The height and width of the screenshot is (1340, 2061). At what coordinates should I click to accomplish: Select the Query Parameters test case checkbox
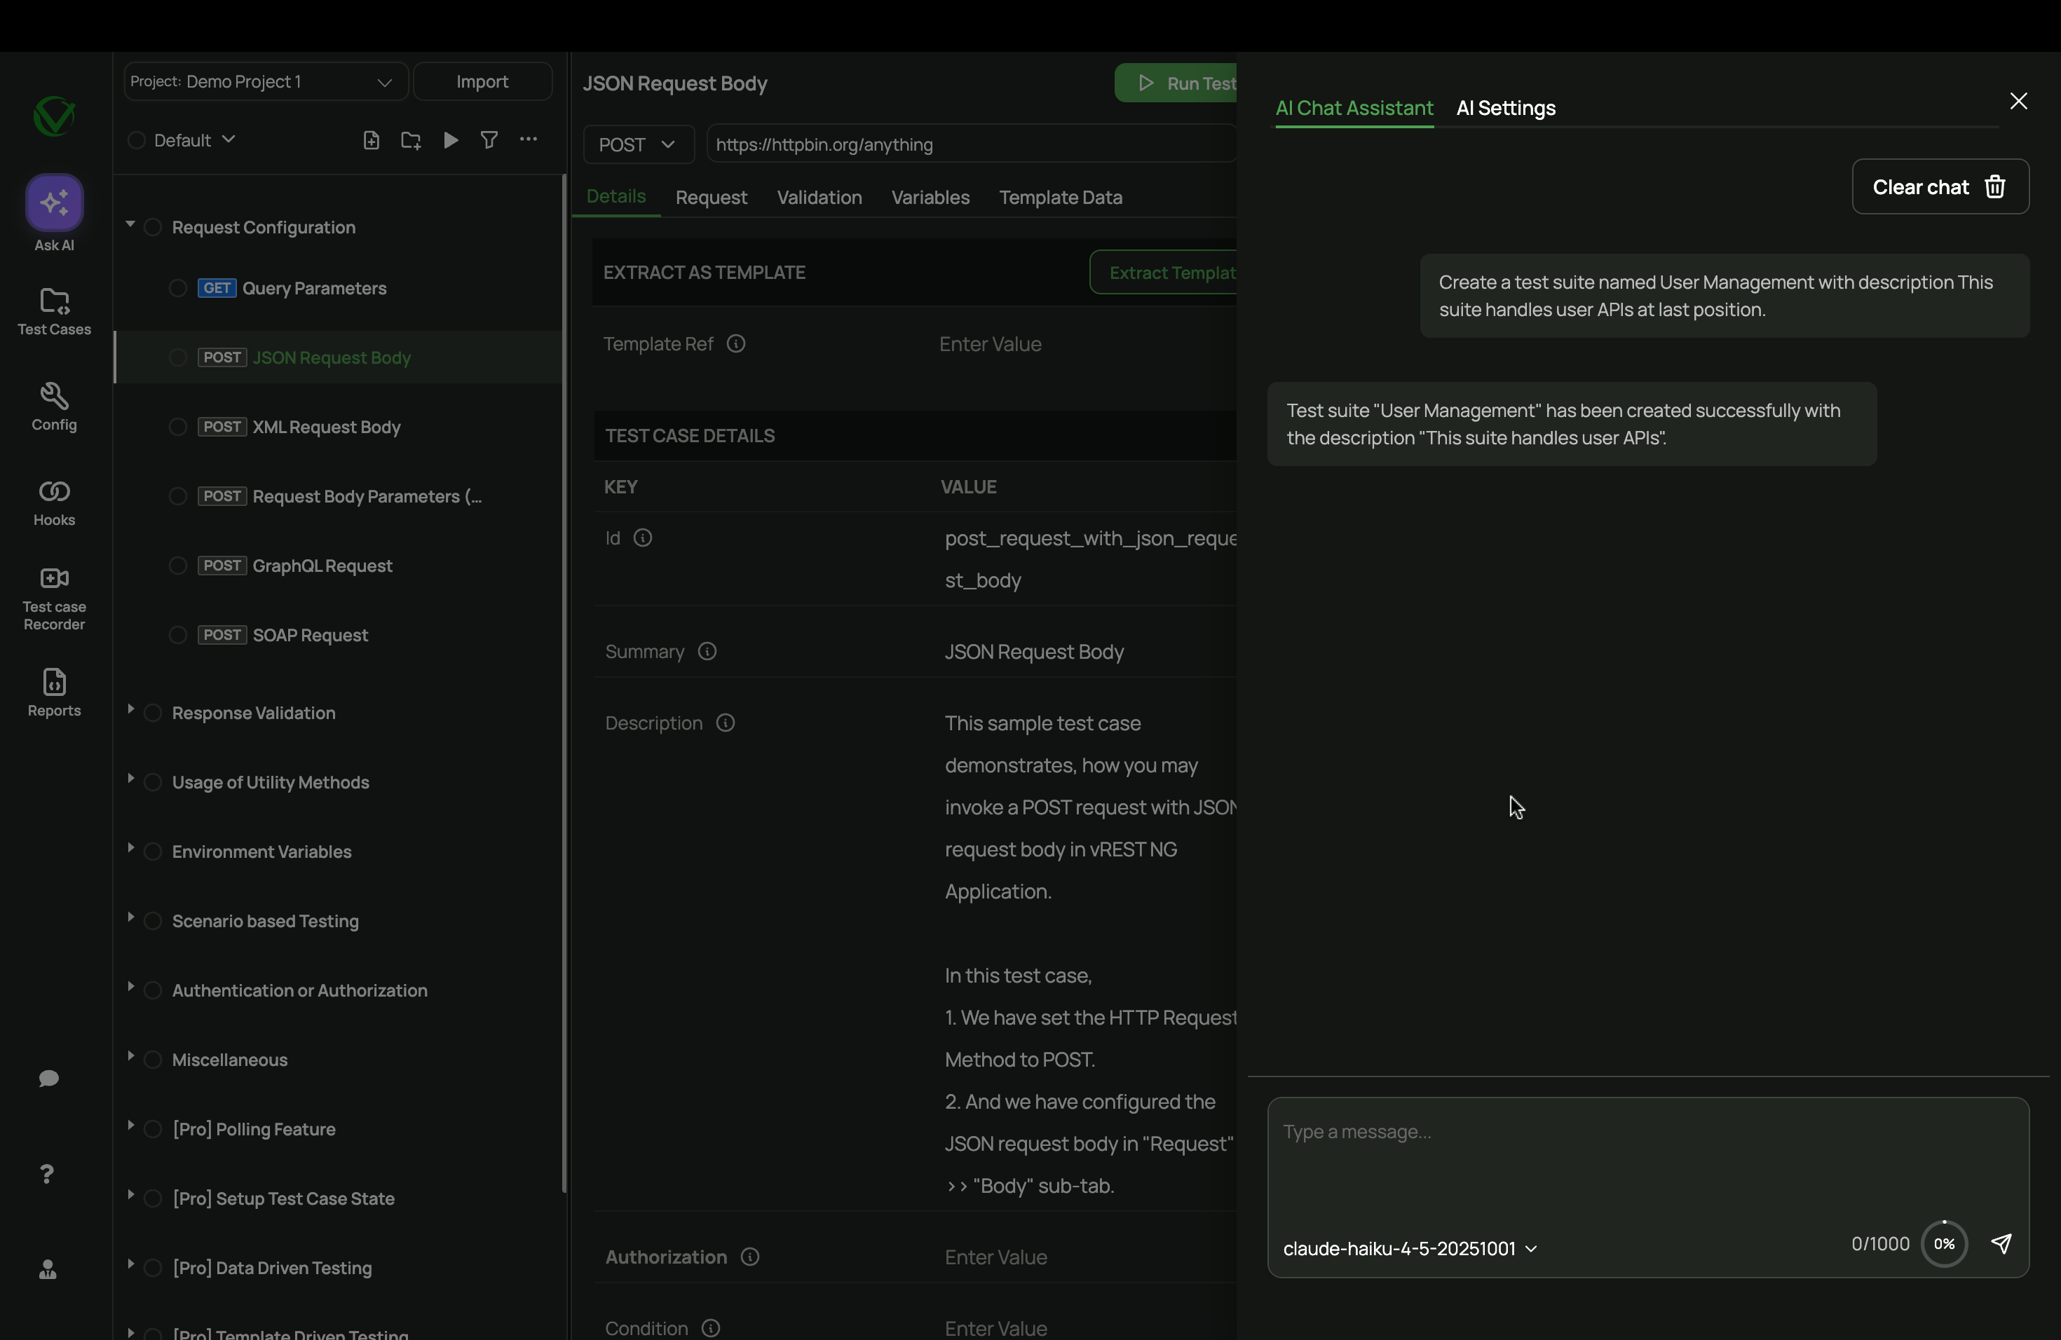178,288
